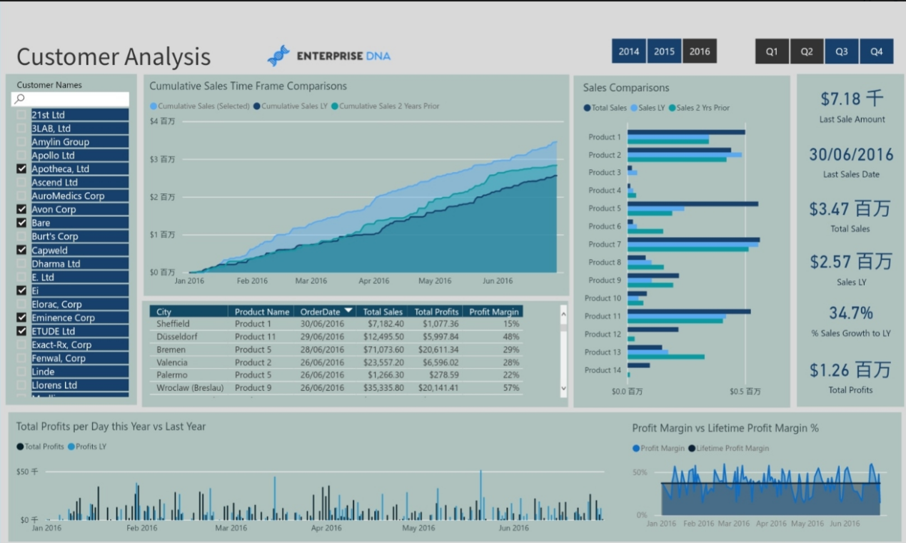Click the scroll up arrow of the table

coord(563,313)
